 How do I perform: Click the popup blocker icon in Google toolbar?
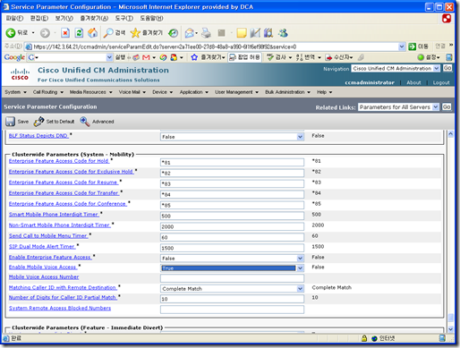click(233, 57)
